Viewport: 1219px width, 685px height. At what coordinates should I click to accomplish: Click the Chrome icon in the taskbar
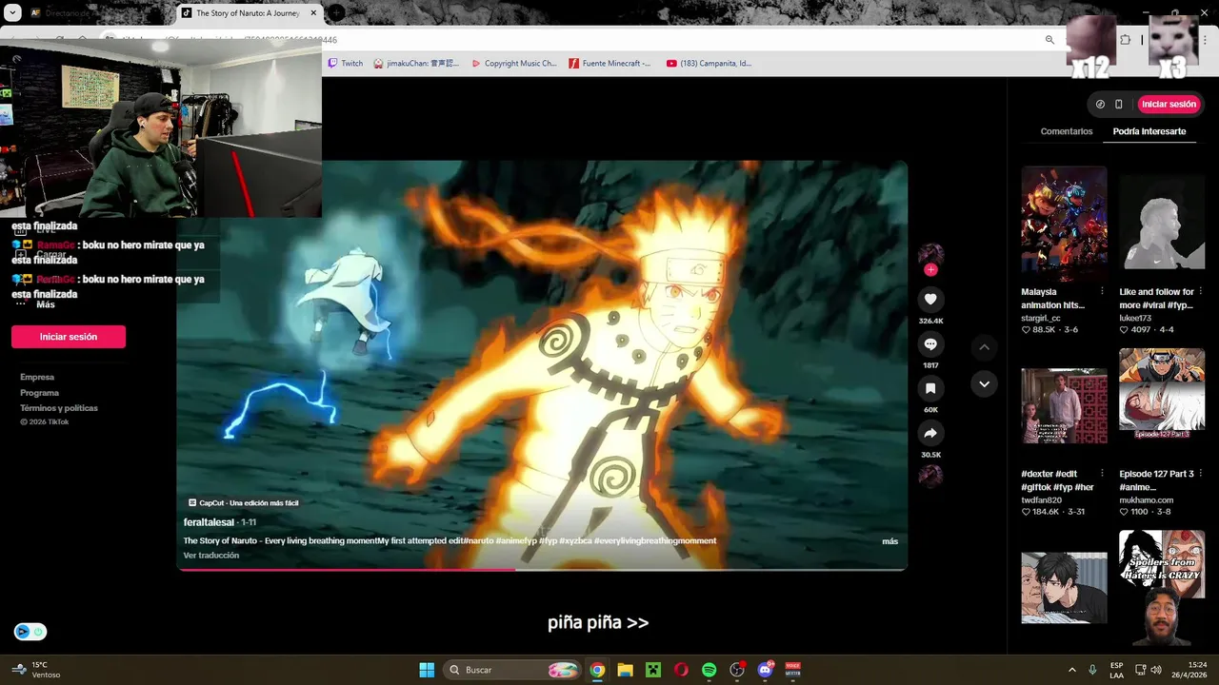597,670
